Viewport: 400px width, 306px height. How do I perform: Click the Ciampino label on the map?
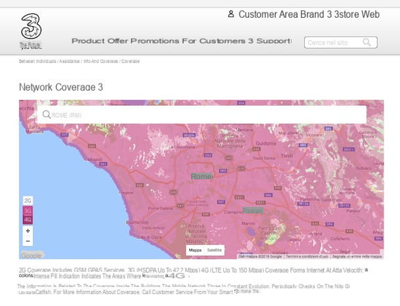[233, 212]
